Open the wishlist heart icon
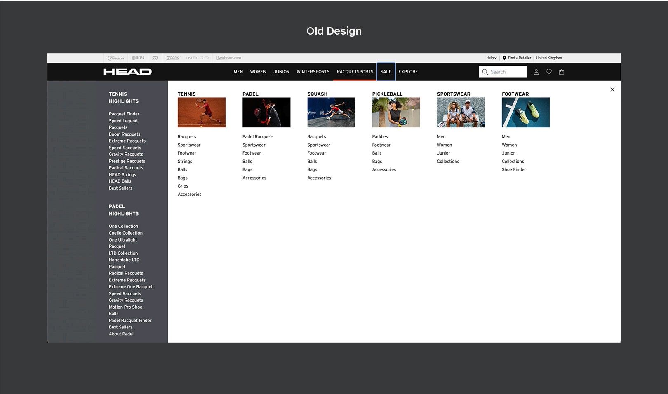 [549, 72]
